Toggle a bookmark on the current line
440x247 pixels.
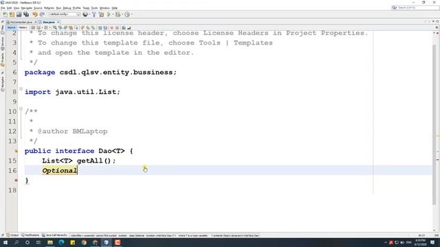[x=93, y=27]
